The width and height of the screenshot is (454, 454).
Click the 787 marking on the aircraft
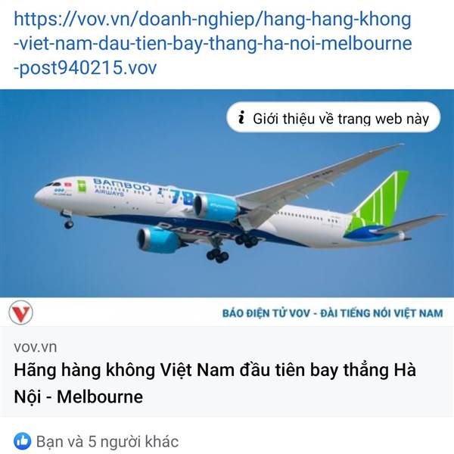(x=183, y=197)
